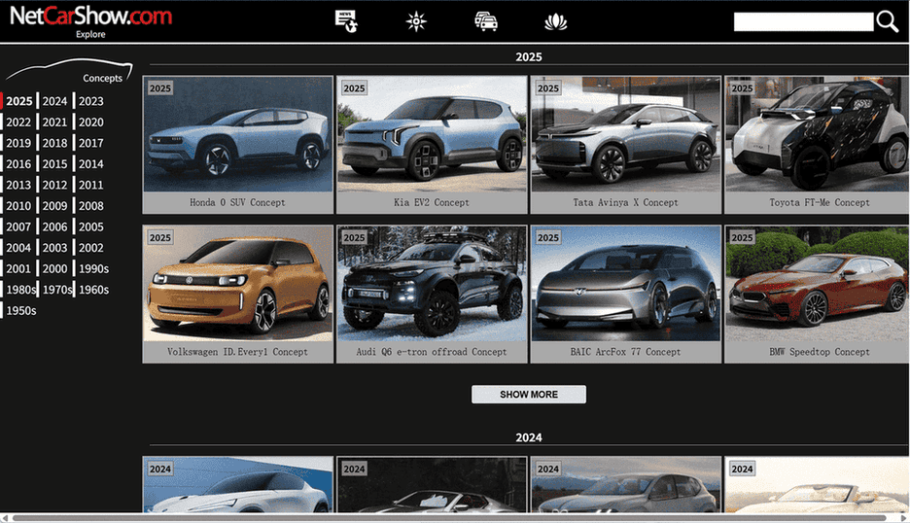Select the 2024 year filter
The height and width of the screenshot is (523, 910).
(x=54, y=101)
